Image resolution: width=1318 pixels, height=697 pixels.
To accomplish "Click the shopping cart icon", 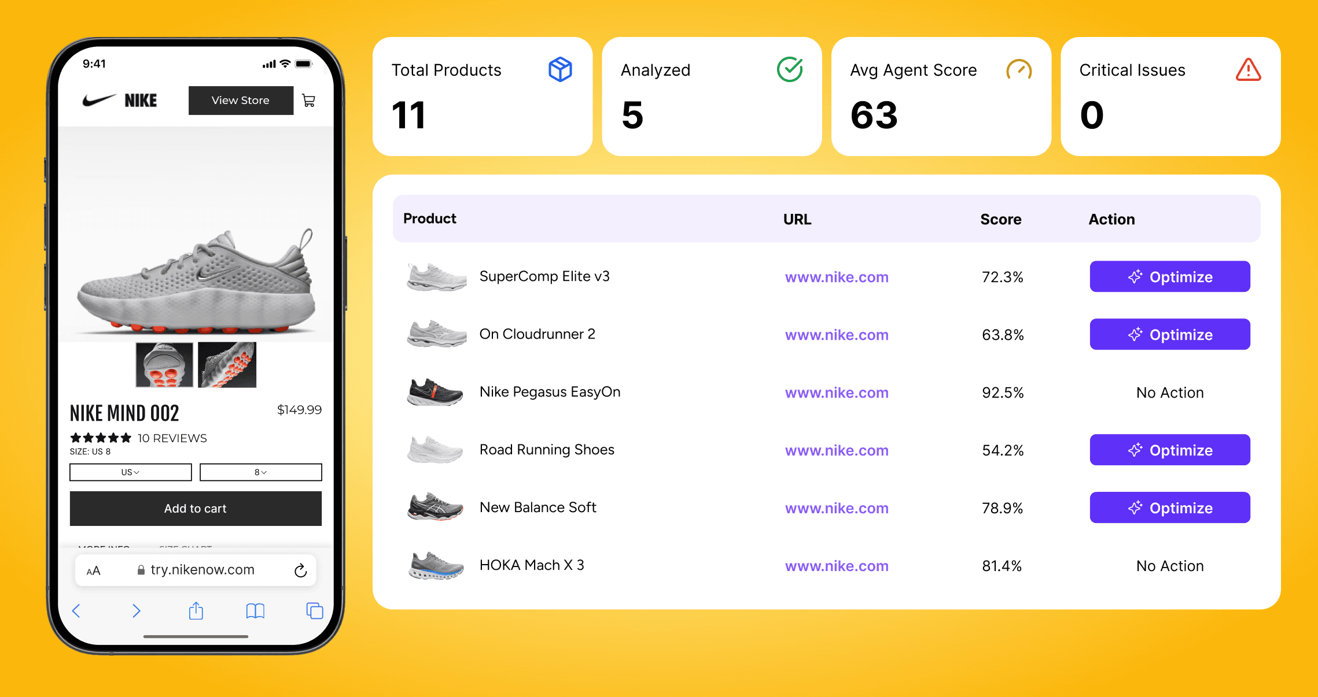I will coord(309,101).
